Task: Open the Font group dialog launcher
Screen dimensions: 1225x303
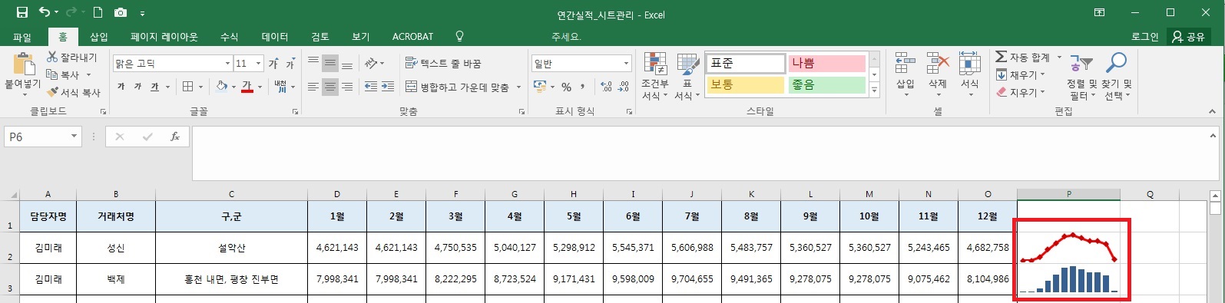Action: (x=296, y=112)
